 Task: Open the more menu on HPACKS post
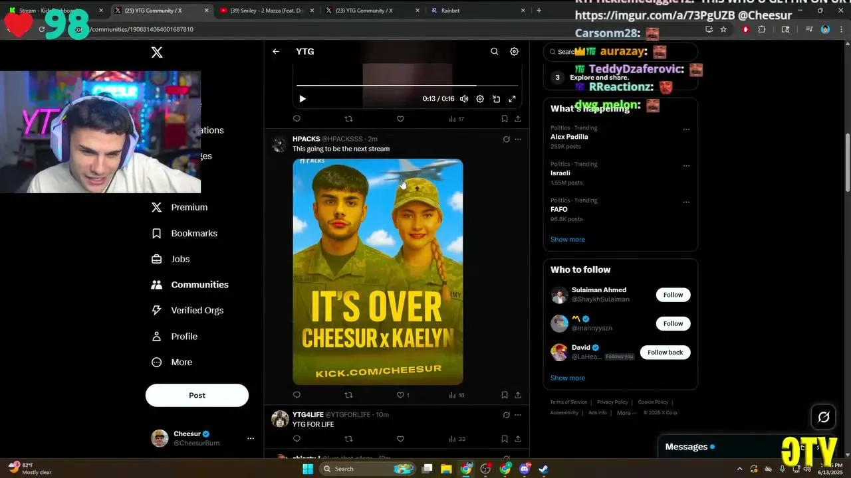518,139
